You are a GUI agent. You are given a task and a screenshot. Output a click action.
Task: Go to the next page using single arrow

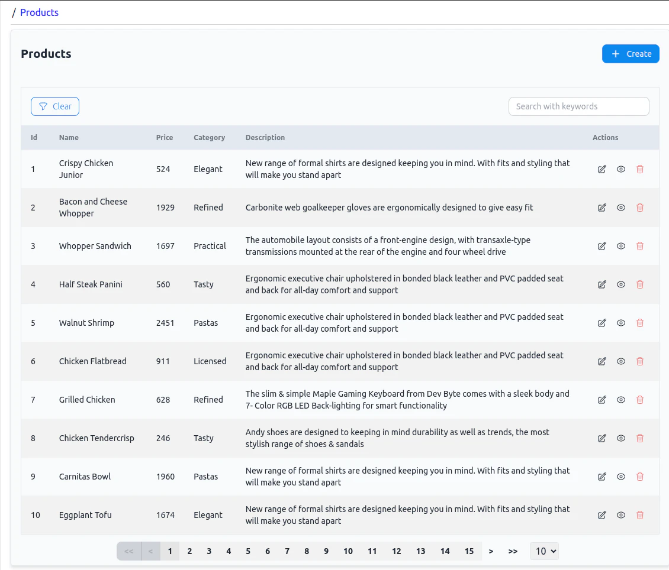click(x=491, y=551)
